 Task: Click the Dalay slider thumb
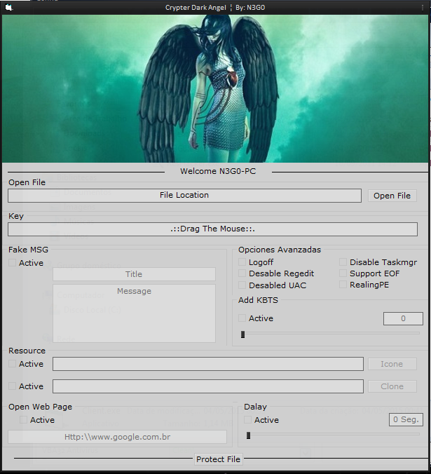point(248,435)
